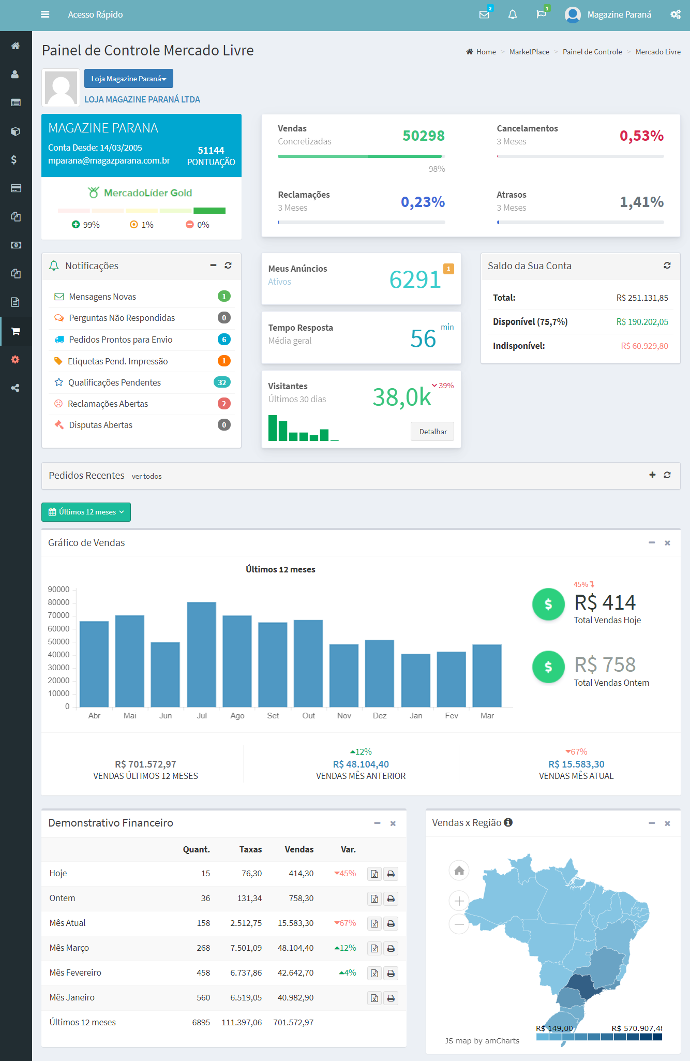
Task: Open the box/products icon in the sidebar
Action: point(16,131)
